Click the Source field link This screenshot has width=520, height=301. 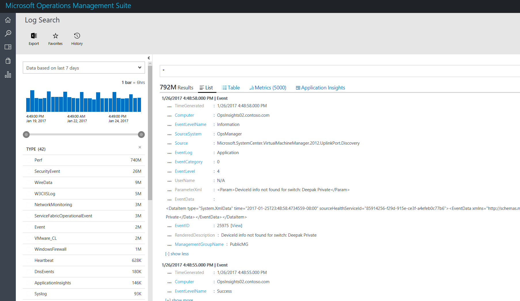tap(181, 143)
